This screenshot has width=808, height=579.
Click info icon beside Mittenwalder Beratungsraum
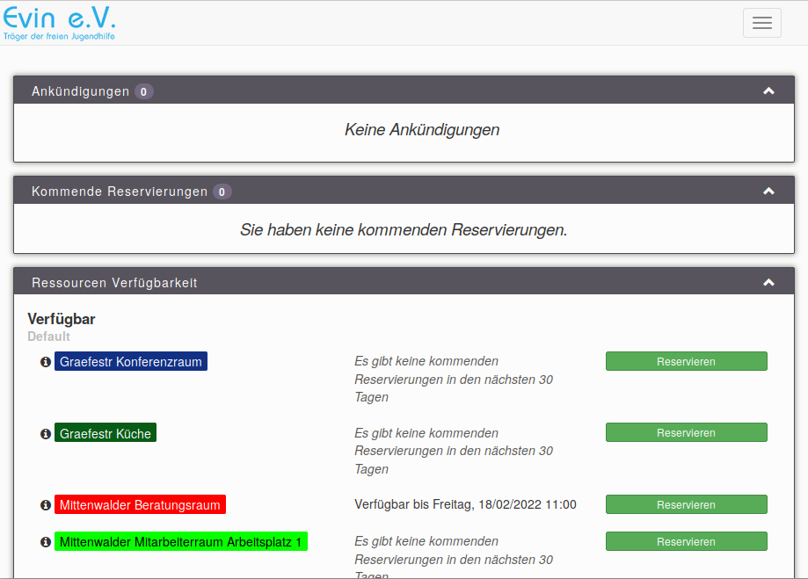(46, 505)
